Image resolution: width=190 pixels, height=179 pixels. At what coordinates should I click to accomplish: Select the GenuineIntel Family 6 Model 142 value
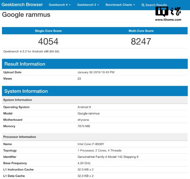(108, 157)
